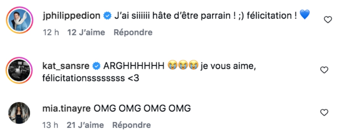This screenshot has width=337, height=135.
Task: Reply to mia.tinayre using Répondre
Action: pyautogui.click(x=131, y=125)
